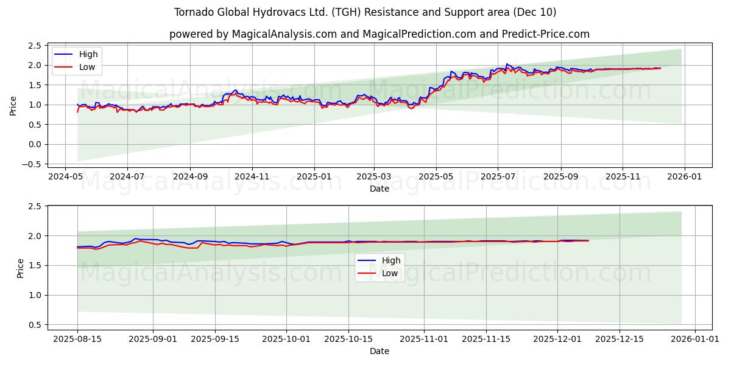
Task: Click the 2024-05 x-axis label
Action: point(65,176)
